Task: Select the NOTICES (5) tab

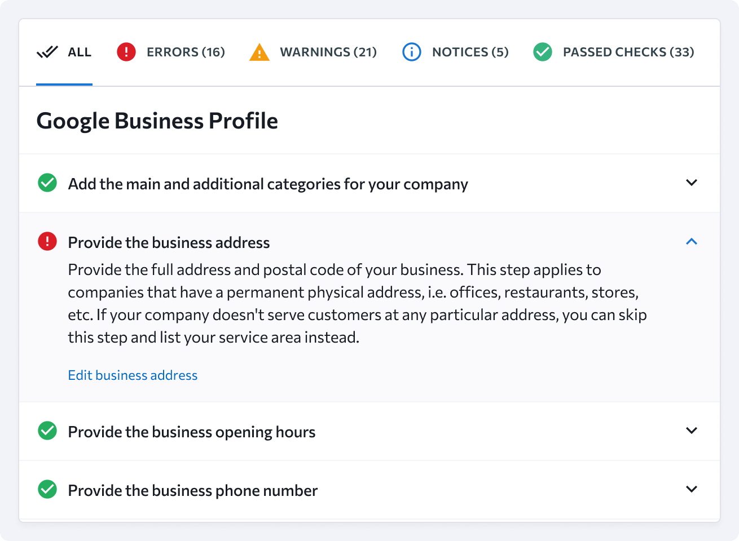Action: click(470, 52)
